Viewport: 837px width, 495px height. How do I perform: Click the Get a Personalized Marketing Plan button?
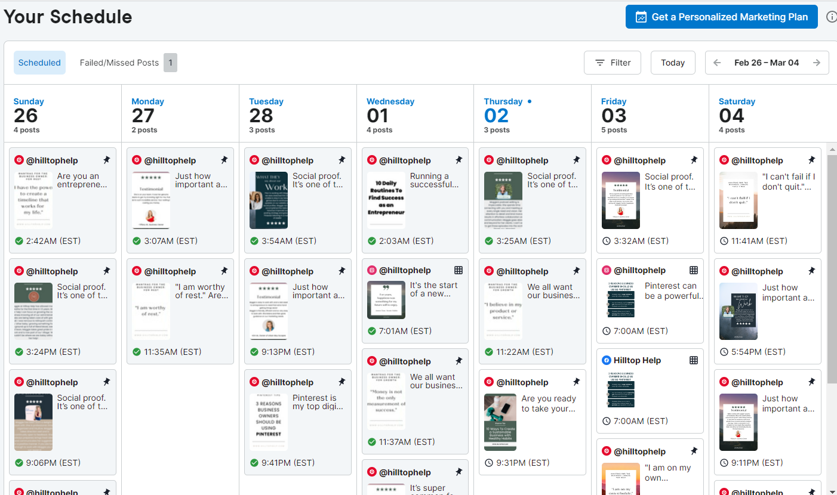pyautogui.click(x=721, y=17)
